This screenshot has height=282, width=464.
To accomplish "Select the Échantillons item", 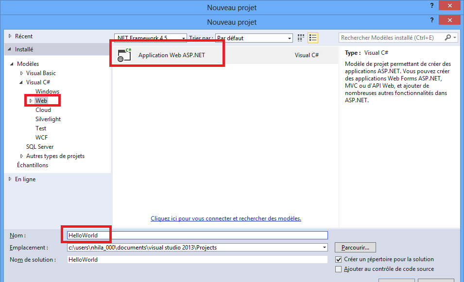I will pos(33,165).
